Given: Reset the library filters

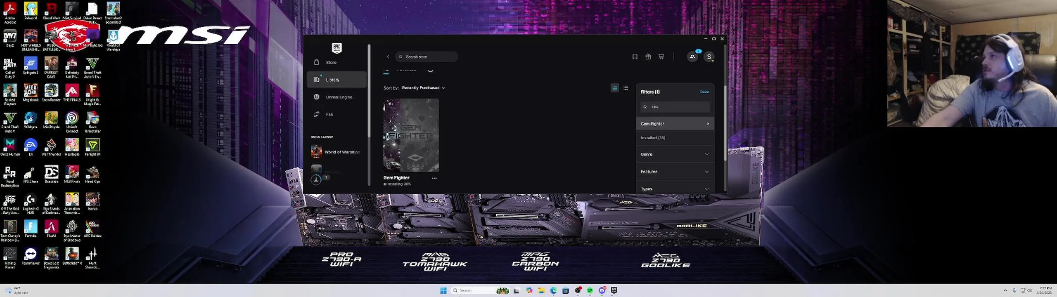Looking at the screenshot, I should click(704, 92).
